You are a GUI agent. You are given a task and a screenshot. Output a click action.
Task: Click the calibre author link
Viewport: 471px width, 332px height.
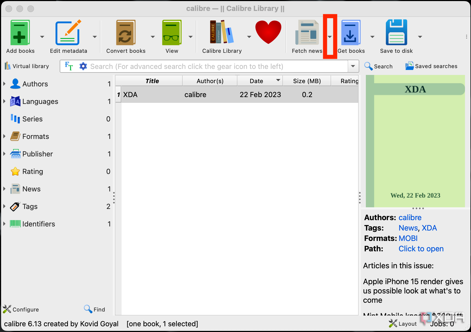coord(410,217)
